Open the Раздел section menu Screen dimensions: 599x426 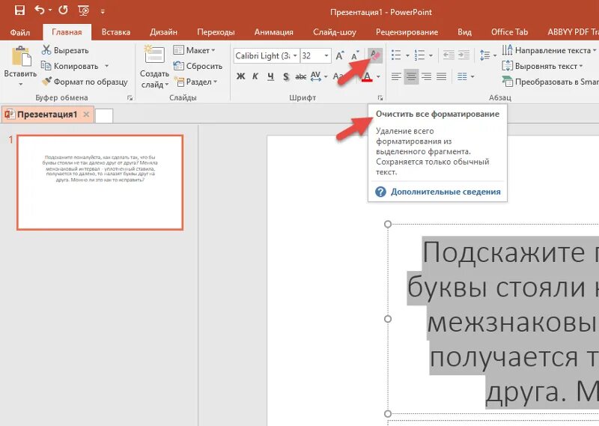click(x=195, y=82)
